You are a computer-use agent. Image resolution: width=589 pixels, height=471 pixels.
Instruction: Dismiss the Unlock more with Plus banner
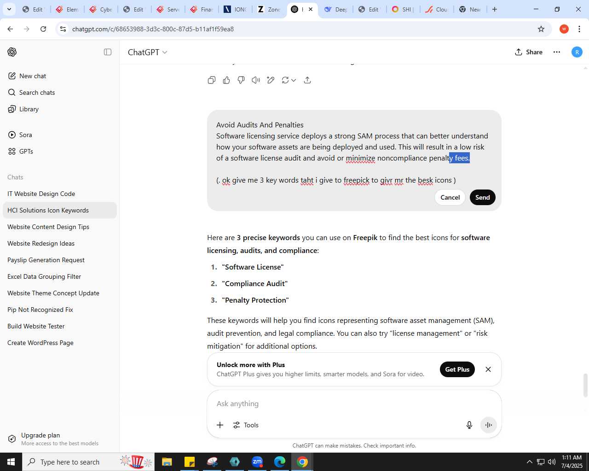point(488,369)
